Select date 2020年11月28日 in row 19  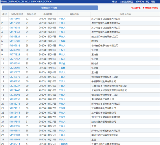point(47,99)
